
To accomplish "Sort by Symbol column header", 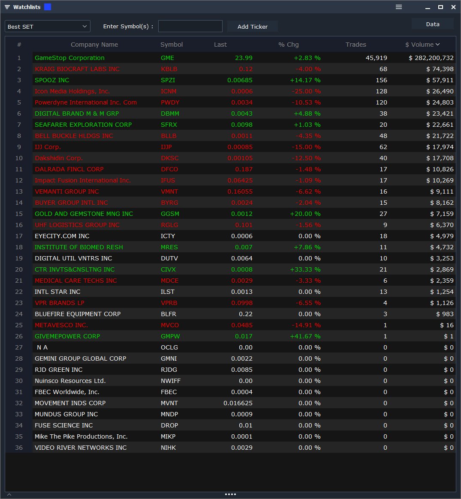I will 172,45.
